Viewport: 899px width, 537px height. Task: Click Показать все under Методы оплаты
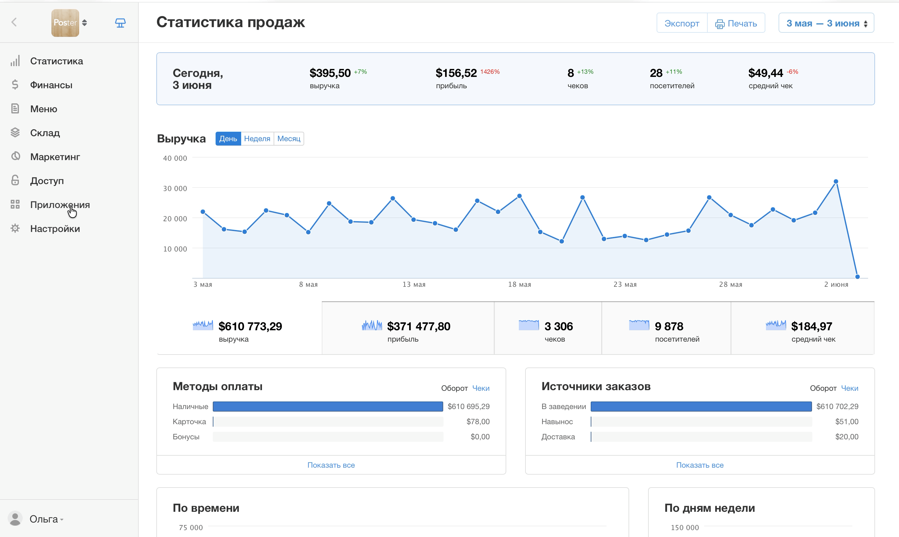click(331, 465)
